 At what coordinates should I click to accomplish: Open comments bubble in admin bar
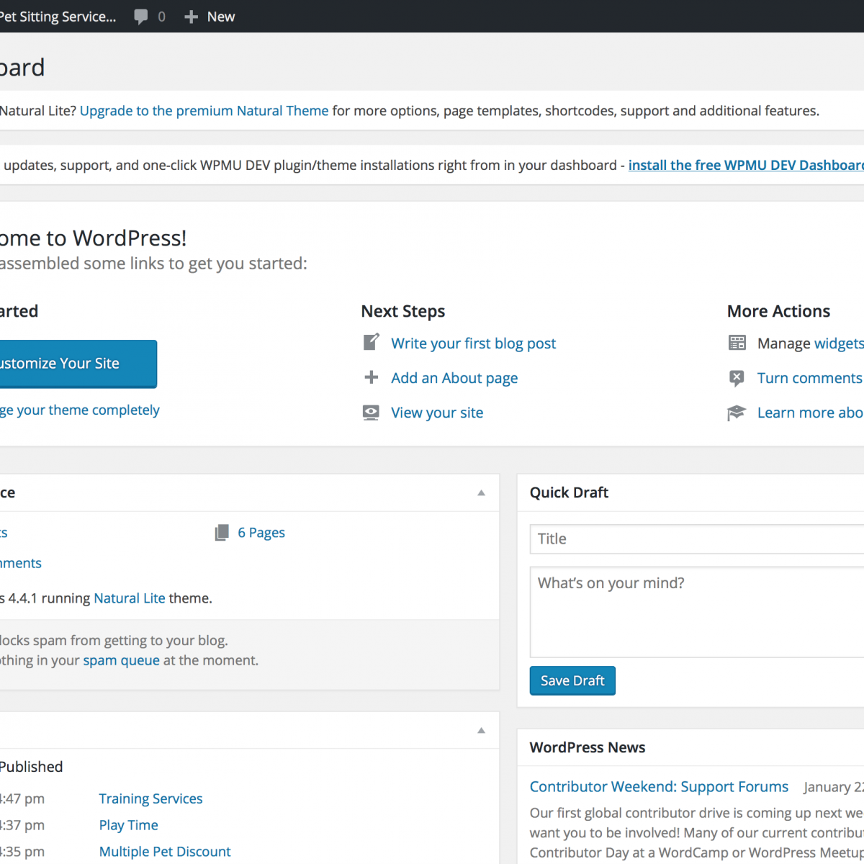141,17
